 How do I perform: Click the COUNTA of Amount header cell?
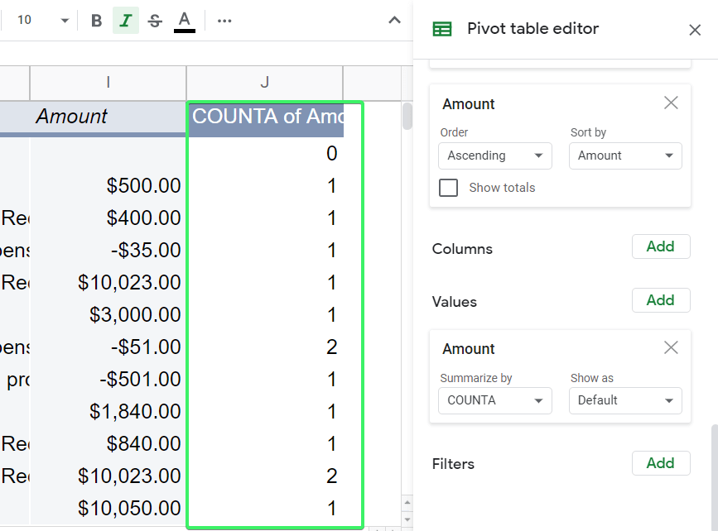(x=265, y=117)
